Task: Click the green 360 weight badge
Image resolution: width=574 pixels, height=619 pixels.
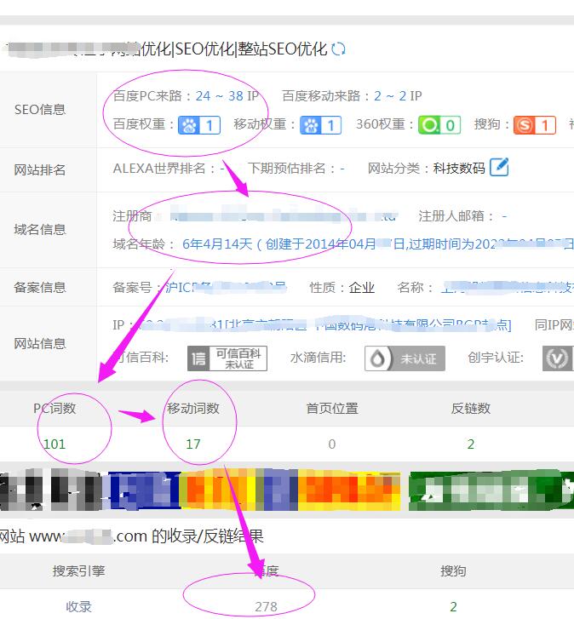Action: coord(439,125)
